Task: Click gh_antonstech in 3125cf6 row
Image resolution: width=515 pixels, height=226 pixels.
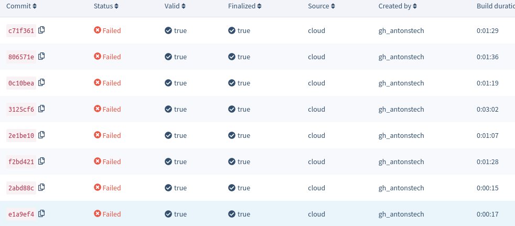Action: [401, 109]
